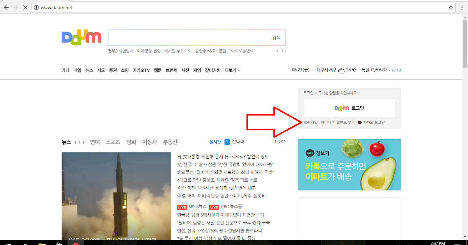Click the cloudy weather icon next to 28°C
The image size is (468, 245).
341,70
